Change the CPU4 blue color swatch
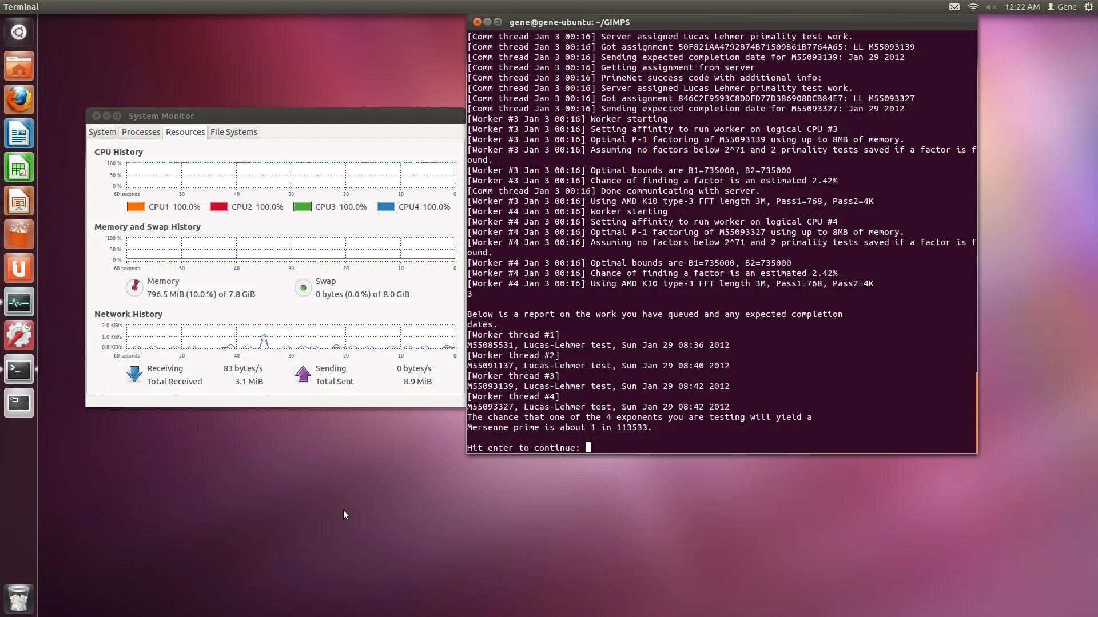This screenshot has height=617, width=1098. click(x=386, y=207)
